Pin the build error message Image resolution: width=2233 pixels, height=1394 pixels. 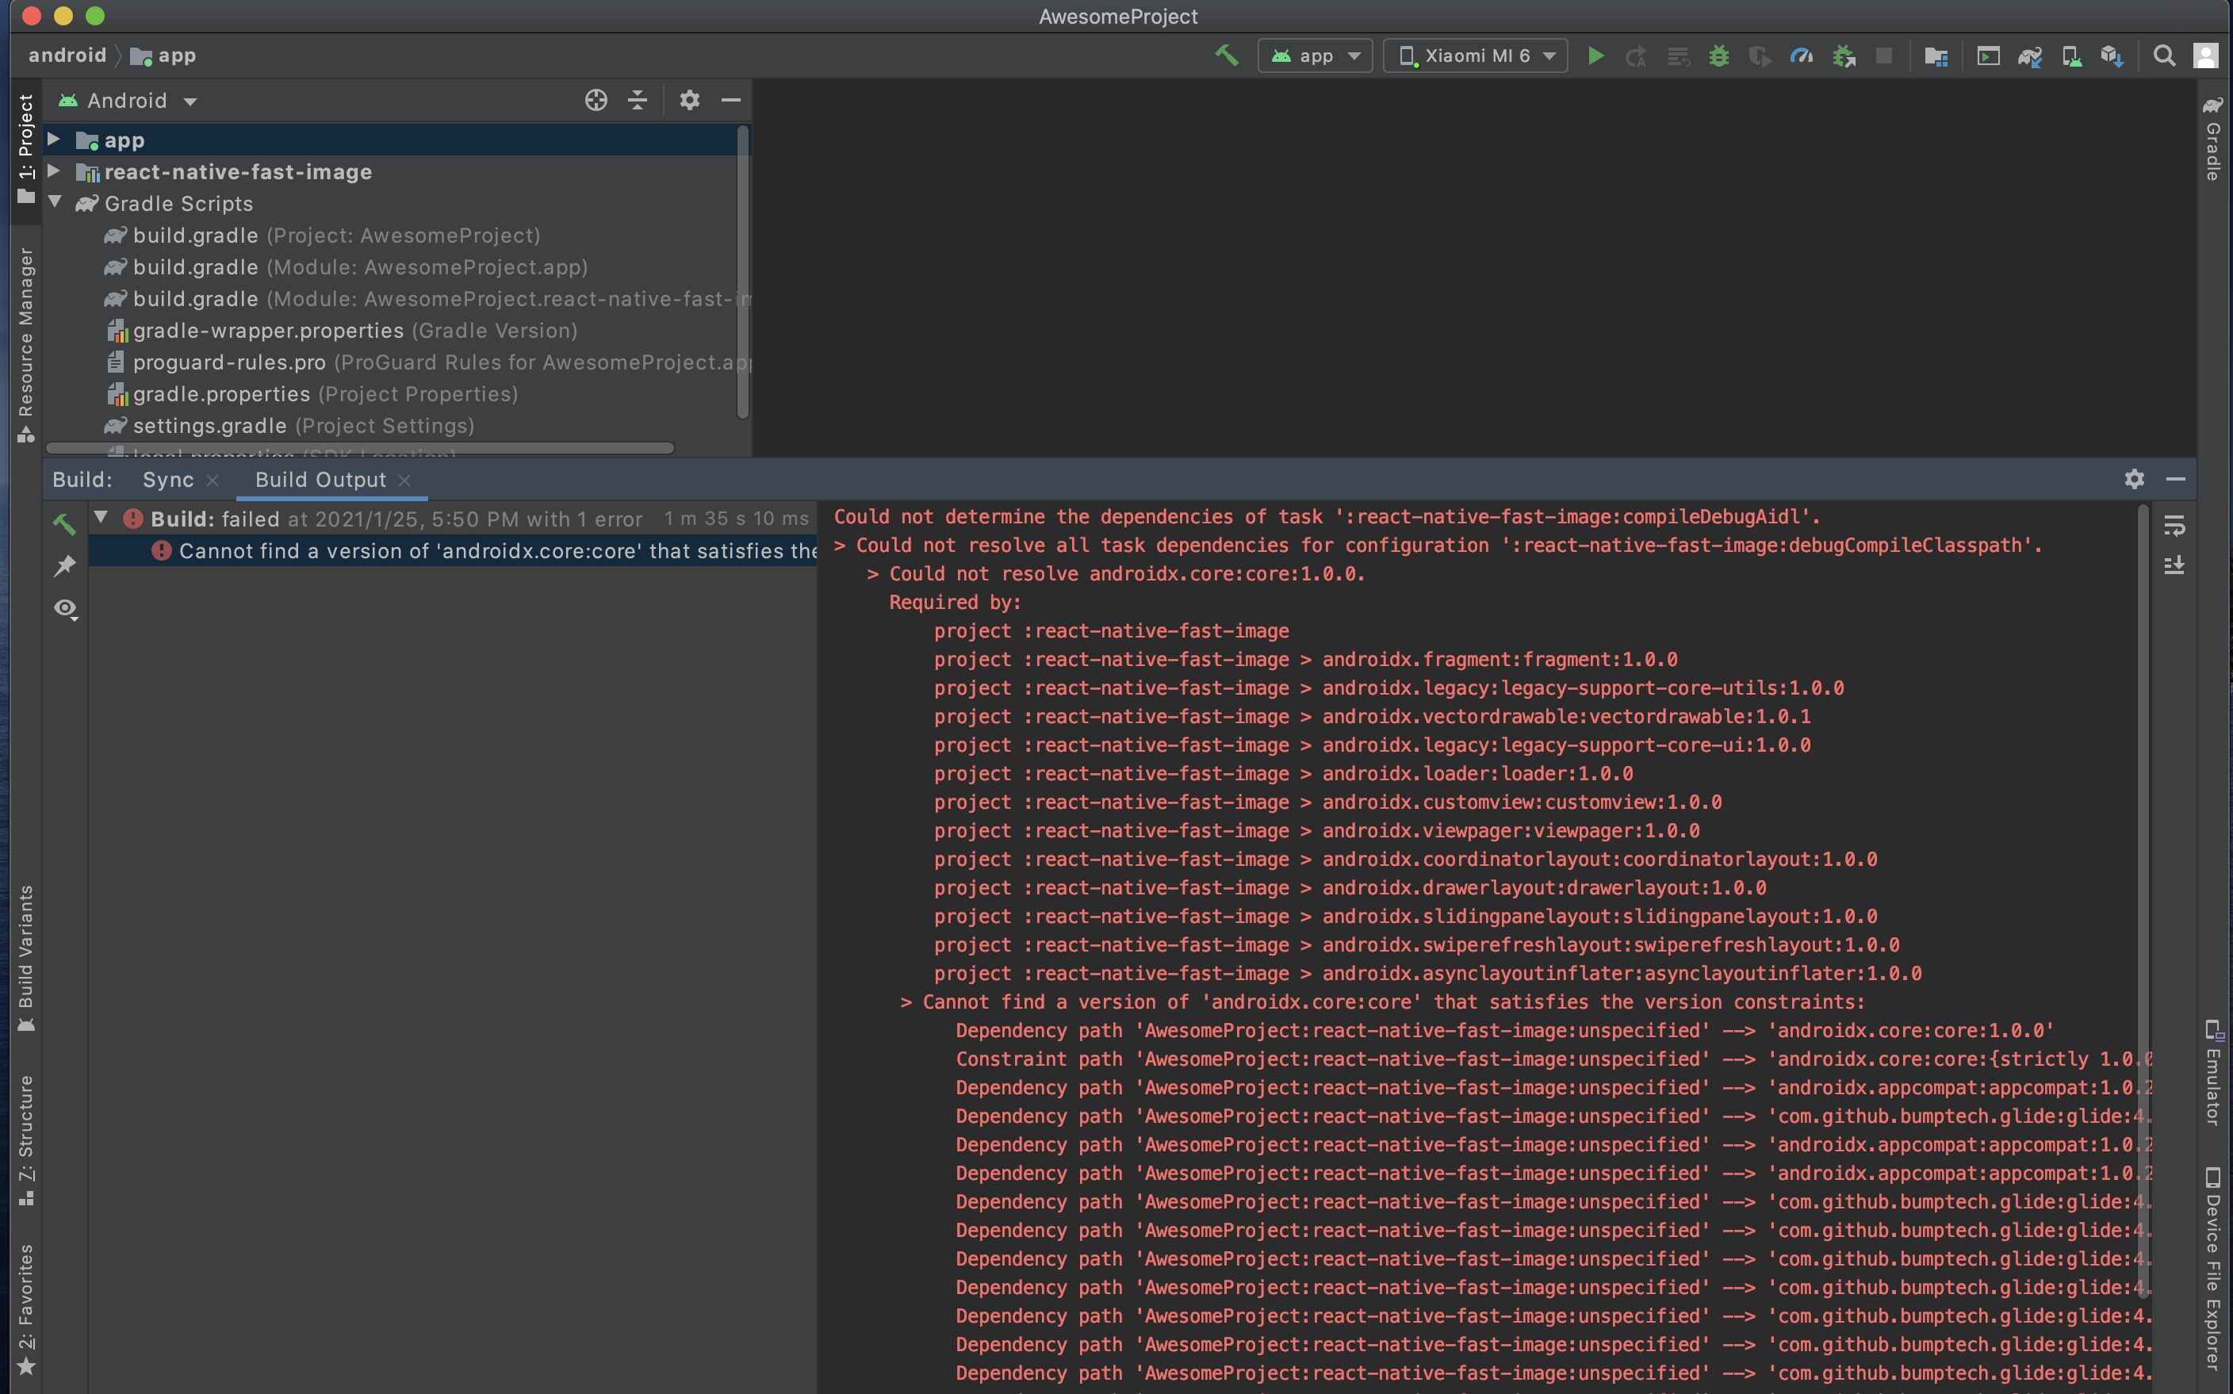pos(64,565)
